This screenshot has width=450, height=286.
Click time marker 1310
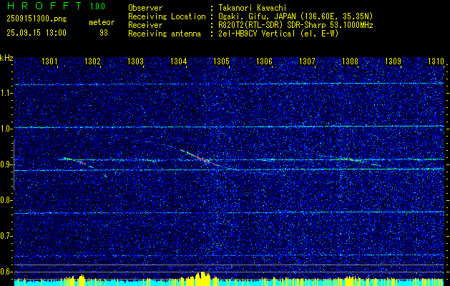(x=436, y=61)
